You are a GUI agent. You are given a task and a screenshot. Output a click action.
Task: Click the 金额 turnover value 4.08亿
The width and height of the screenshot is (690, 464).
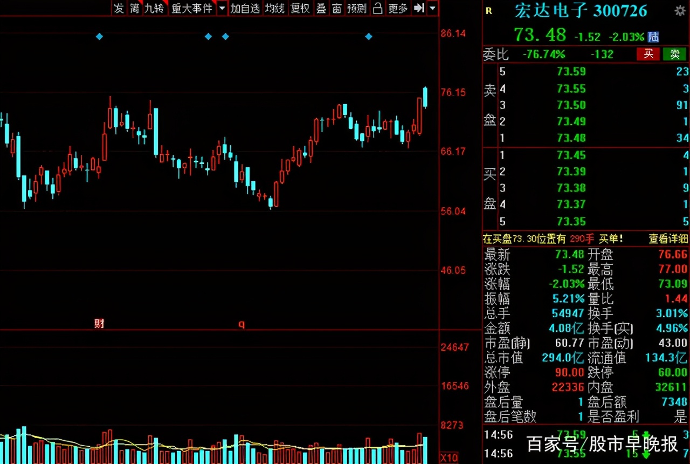(566, 328)
